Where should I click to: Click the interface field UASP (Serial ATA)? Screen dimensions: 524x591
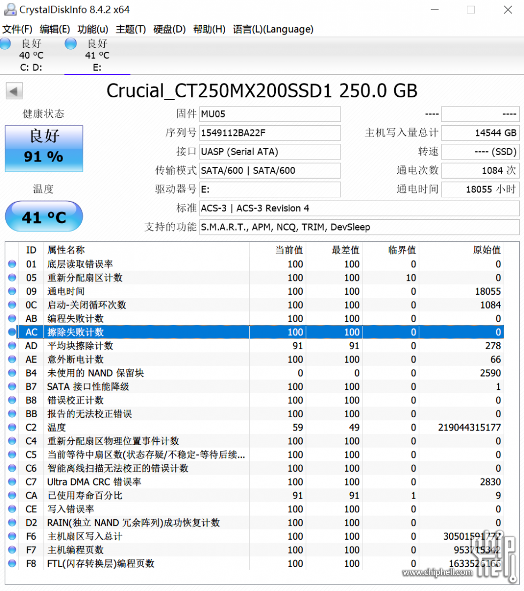pos(269,151)
